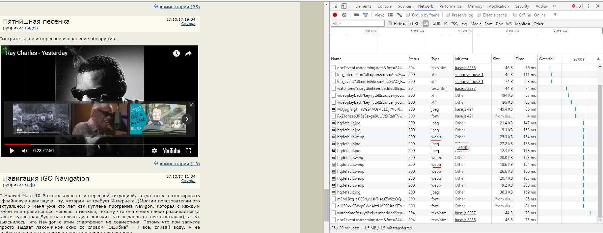Enable the Preserve log checkbox
Viewport: 603px width, 233px height.
click(x=448, y=15)
